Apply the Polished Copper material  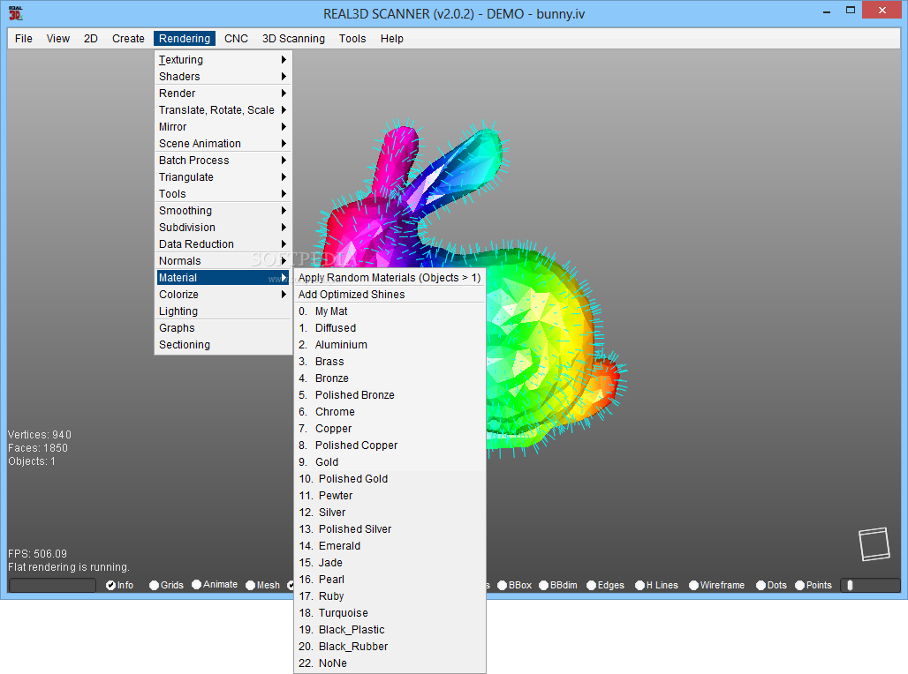[x=390, y=446]
